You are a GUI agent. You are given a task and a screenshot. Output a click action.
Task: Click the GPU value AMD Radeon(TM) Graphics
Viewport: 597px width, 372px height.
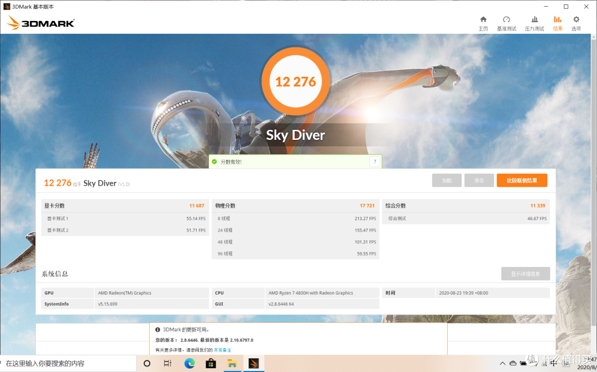click(124, 293)
